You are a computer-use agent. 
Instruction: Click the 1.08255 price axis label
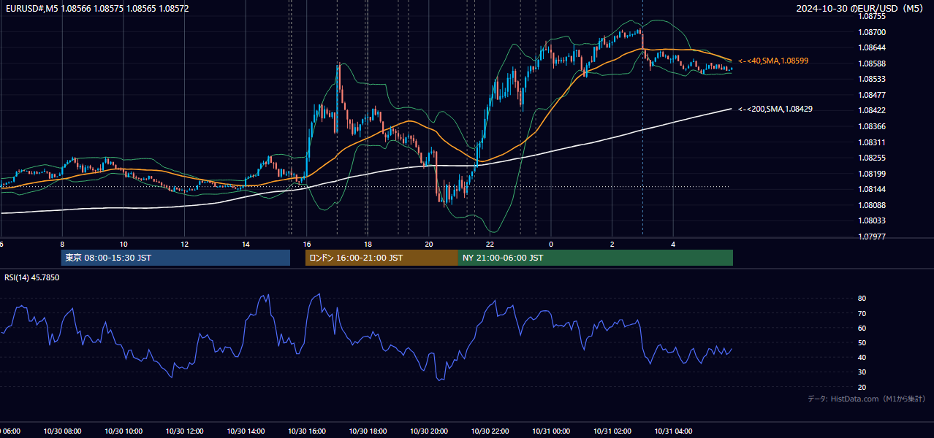873,158
